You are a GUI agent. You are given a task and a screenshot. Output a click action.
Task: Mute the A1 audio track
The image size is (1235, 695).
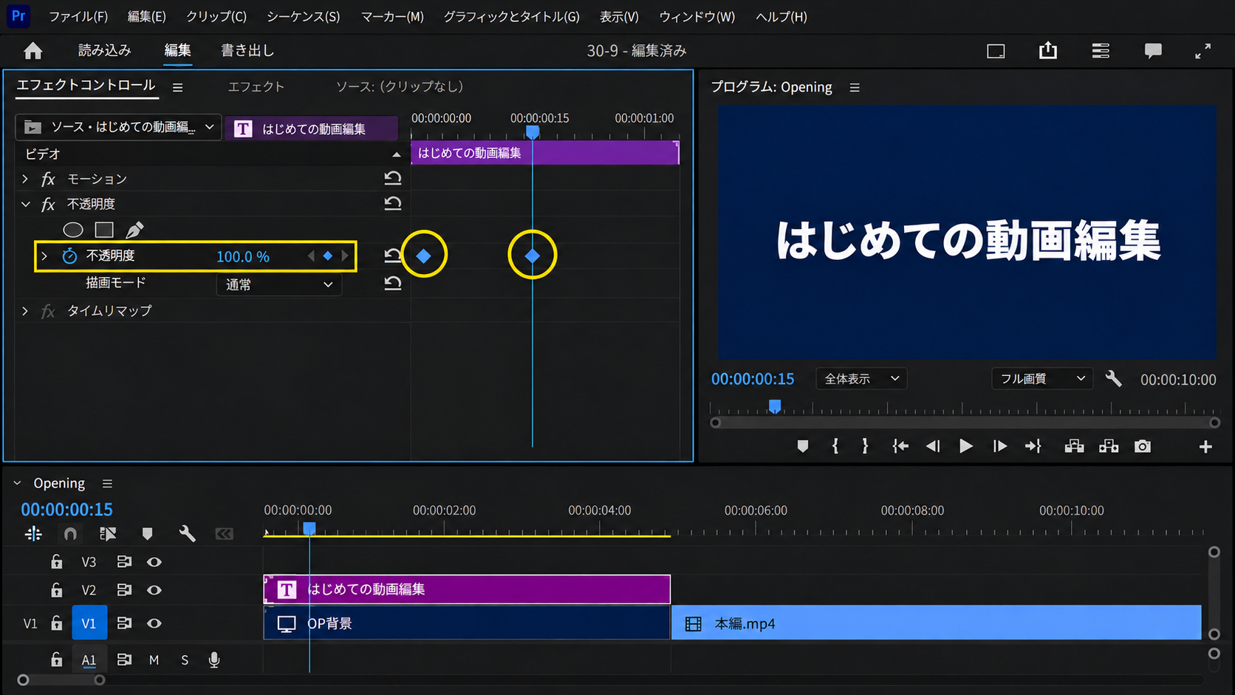[154, 660]
